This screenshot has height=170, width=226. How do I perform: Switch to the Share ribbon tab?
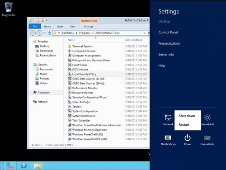[60, 27]
